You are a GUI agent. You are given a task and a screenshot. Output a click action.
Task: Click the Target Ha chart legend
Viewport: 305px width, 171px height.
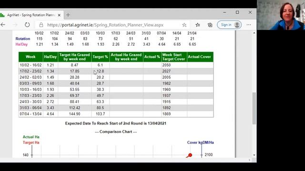[31, 142]
